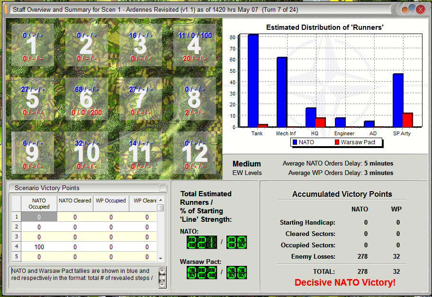The image size is (432, 297).
Task: Click the highlighted NATO Occupied cell in row 1
Action: 39,217
